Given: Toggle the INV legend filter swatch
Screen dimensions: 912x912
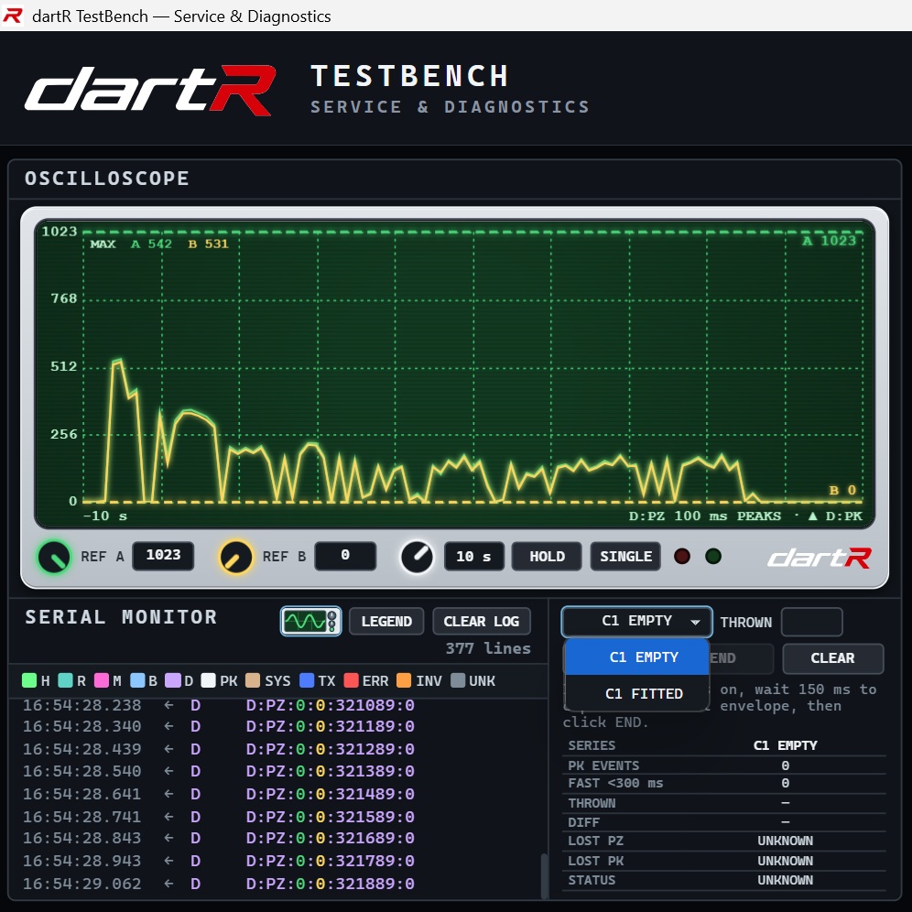Looking at the screenshot, I should point(404,680).
